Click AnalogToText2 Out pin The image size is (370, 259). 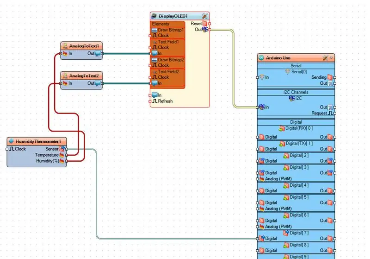click(x=102, y=83)
